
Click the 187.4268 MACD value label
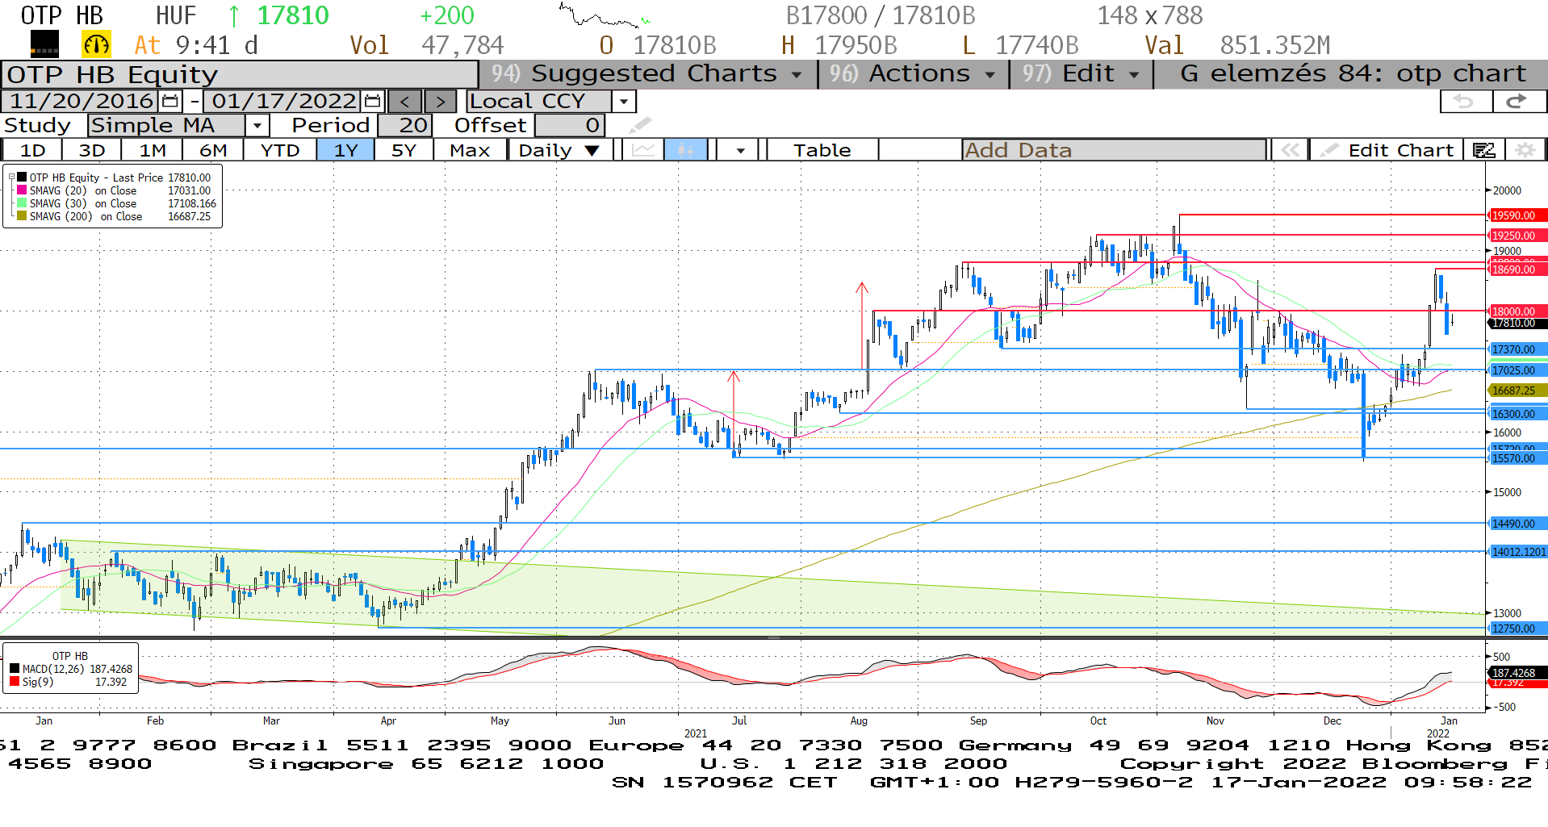pos(1517,673)
